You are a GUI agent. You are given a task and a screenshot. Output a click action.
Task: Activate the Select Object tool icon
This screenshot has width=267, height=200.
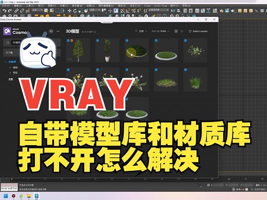coord(46,11)
